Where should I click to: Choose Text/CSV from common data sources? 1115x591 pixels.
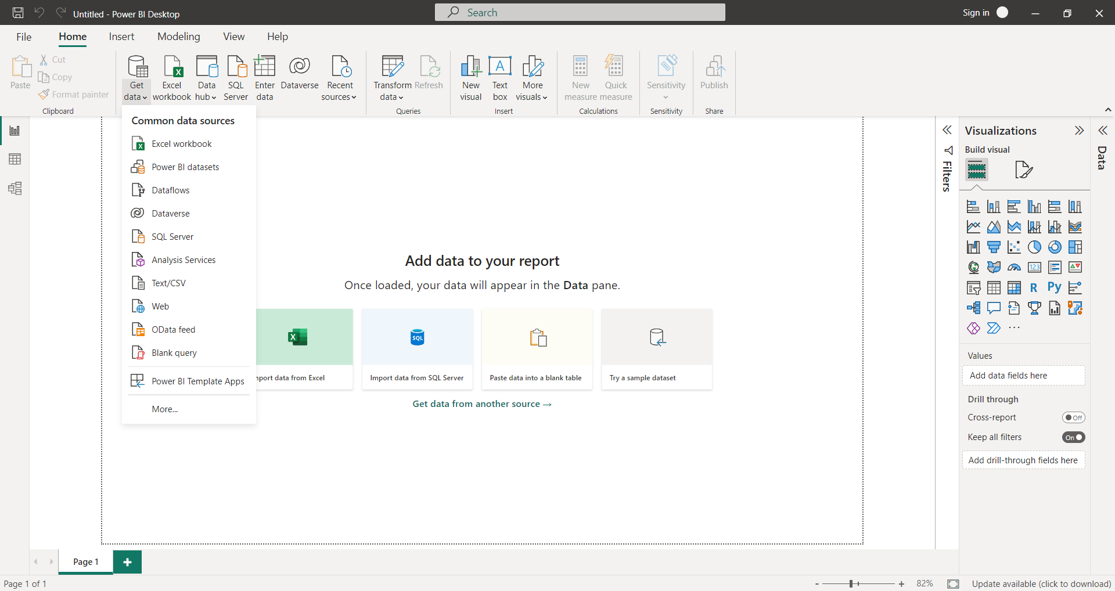pyautogui.click(x=168, y=283)
